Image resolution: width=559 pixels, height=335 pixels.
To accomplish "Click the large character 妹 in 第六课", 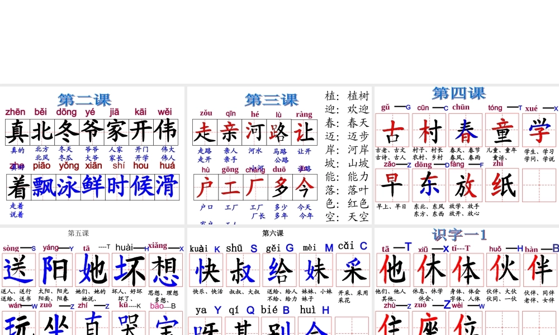I will 316,271.
